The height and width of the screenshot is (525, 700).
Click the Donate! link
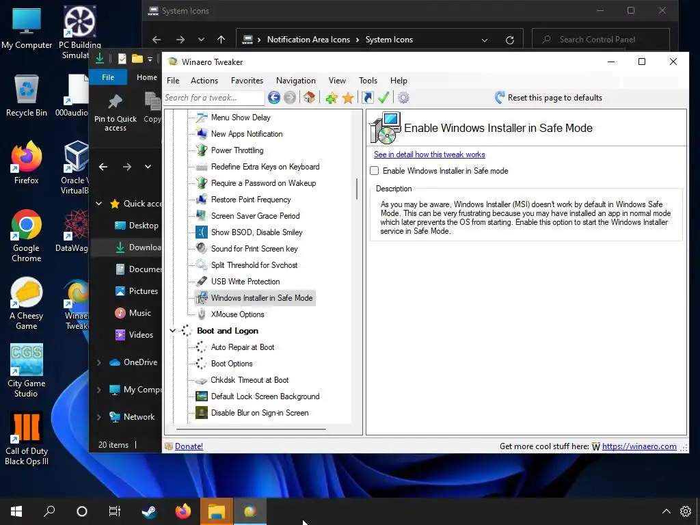pyautogui.click(x=189, y=446)
